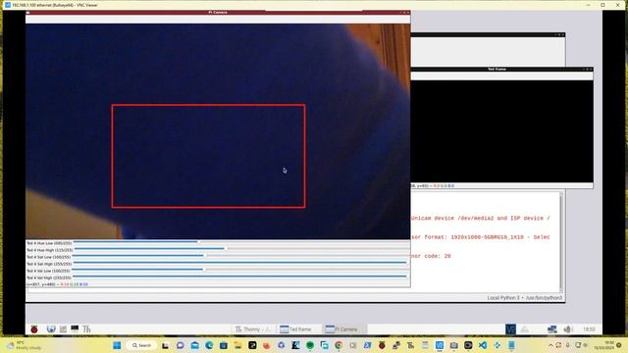The height and width of the screenshot is (353, 628).
Task: Switch to the Thonny window from the Pi taskbar
Action: point(253,329)
